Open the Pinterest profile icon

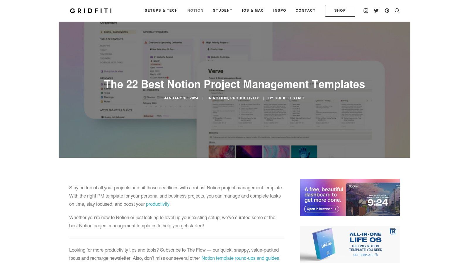click(x=387, y=11)
